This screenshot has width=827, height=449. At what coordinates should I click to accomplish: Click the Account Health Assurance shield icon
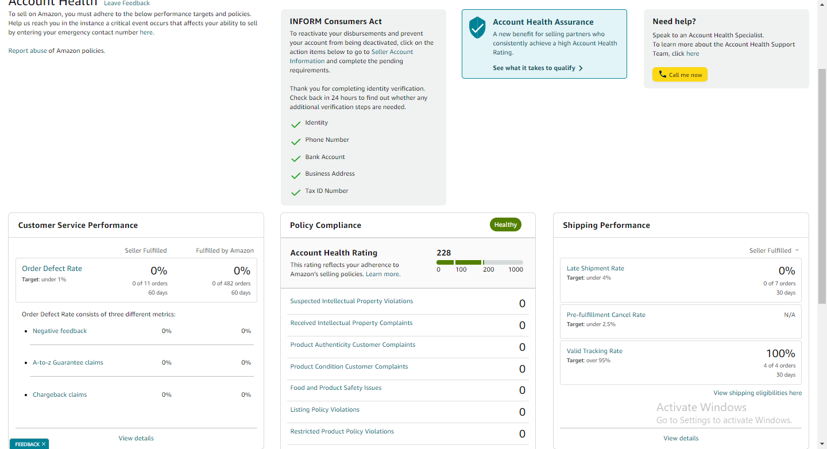pos(477,28)
